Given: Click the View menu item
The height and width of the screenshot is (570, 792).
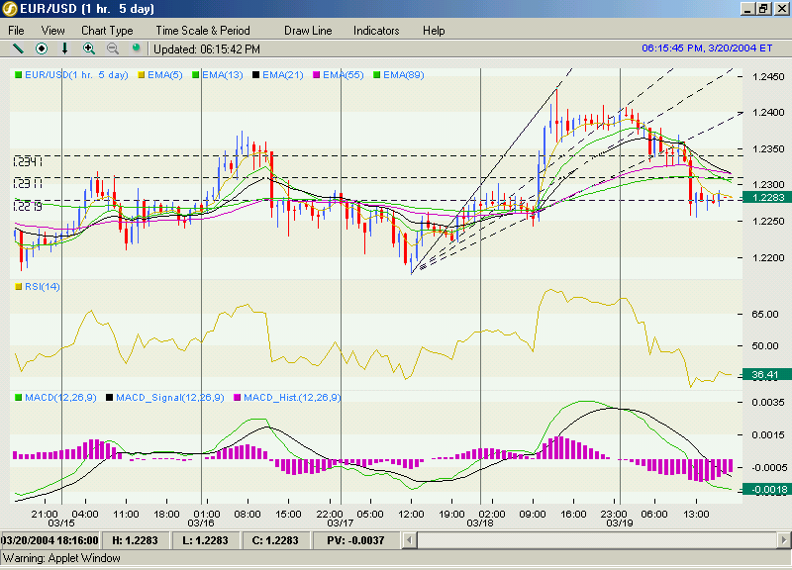Looking at the screenshot, I should [53, 31].
